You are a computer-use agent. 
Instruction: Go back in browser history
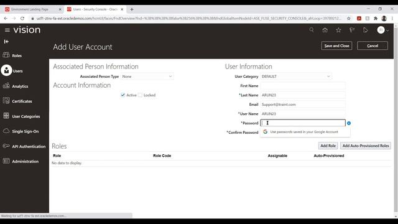[6, 18]
